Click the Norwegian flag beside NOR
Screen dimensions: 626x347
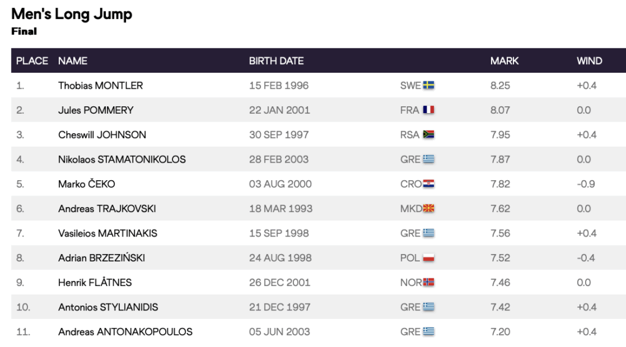pos(429,282)
